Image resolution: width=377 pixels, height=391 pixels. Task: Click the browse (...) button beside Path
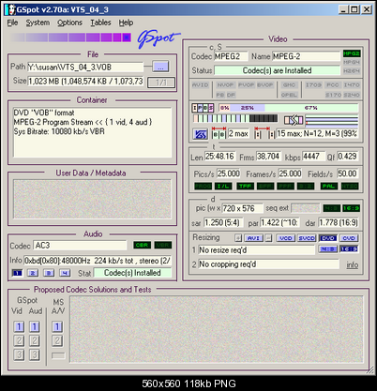coord(160,67)
